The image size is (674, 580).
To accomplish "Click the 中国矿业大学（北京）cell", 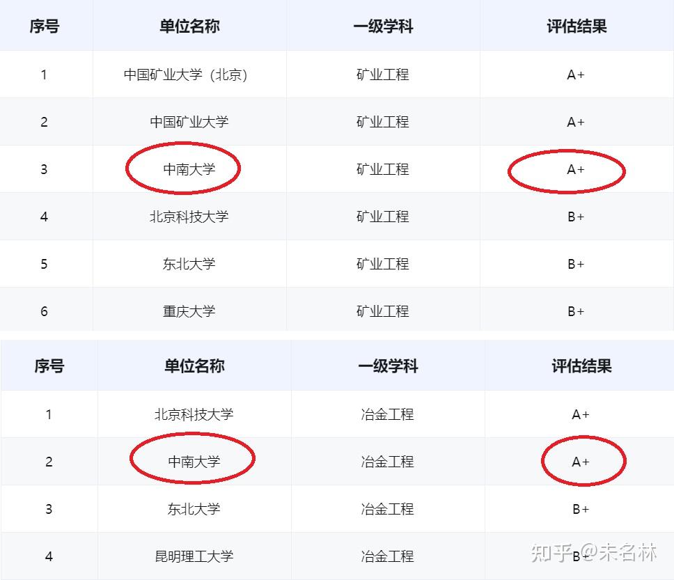I will pyautogui.click(x=186, y=75).
